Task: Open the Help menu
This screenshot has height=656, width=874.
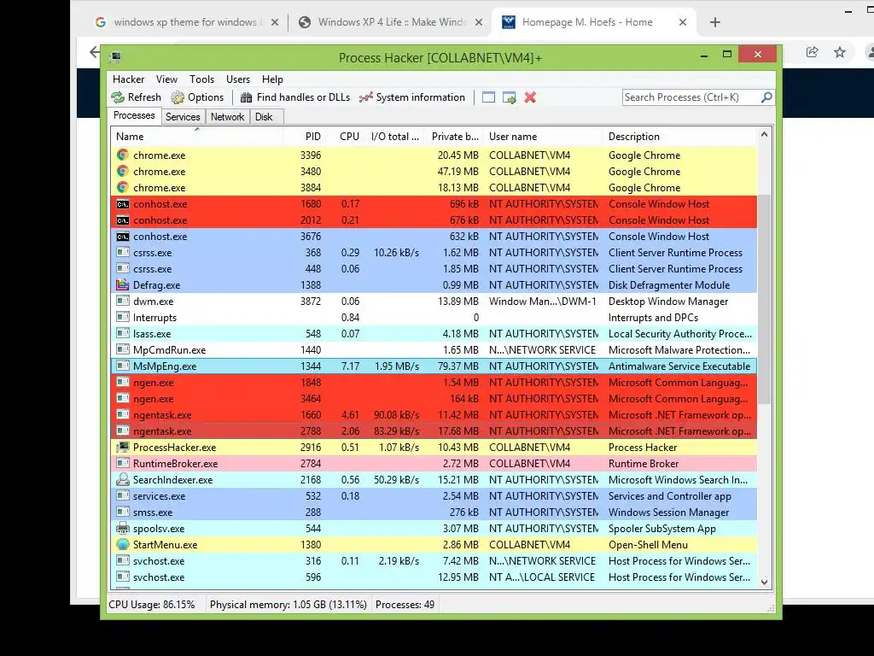Action: [272, 79]
